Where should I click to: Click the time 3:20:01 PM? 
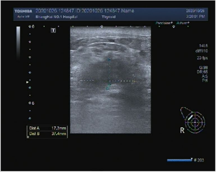195,17
